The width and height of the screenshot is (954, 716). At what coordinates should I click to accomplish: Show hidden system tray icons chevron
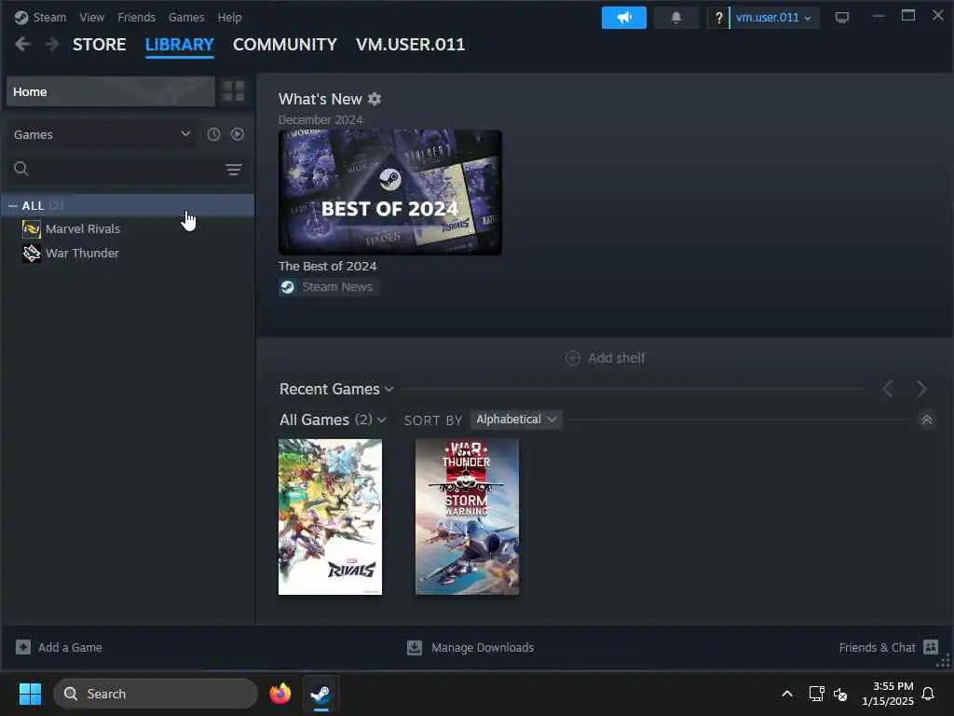[786, 694]
